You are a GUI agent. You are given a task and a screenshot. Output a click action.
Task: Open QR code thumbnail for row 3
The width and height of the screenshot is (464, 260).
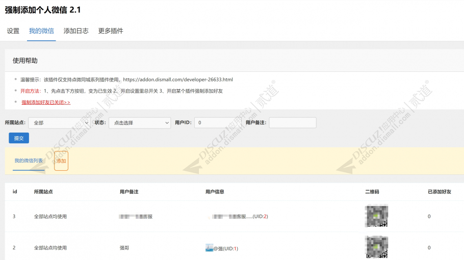click(376, 216)
